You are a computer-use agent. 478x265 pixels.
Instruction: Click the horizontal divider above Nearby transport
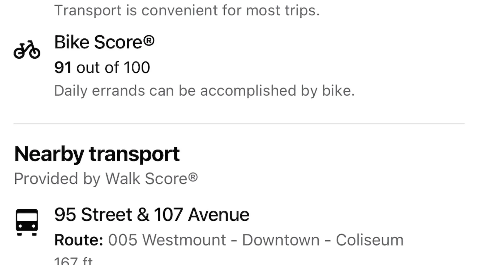pyautogui.click(x=239, y=124)
